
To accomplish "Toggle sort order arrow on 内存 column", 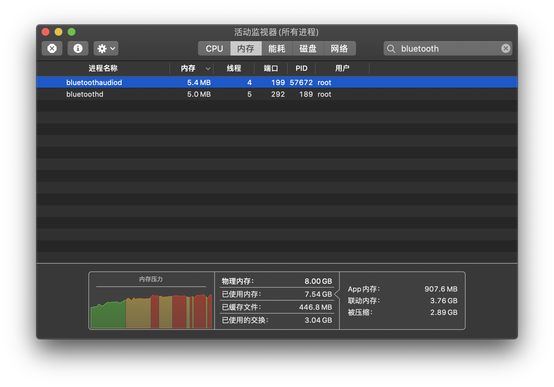I will [208, 69].
